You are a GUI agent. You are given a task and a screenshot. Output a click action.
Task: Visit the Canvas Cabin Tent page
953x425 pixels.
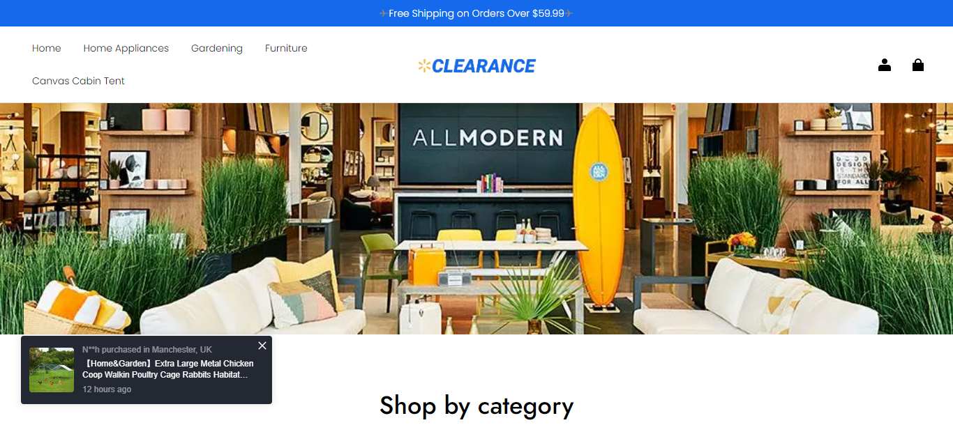[x=78, y=81]
